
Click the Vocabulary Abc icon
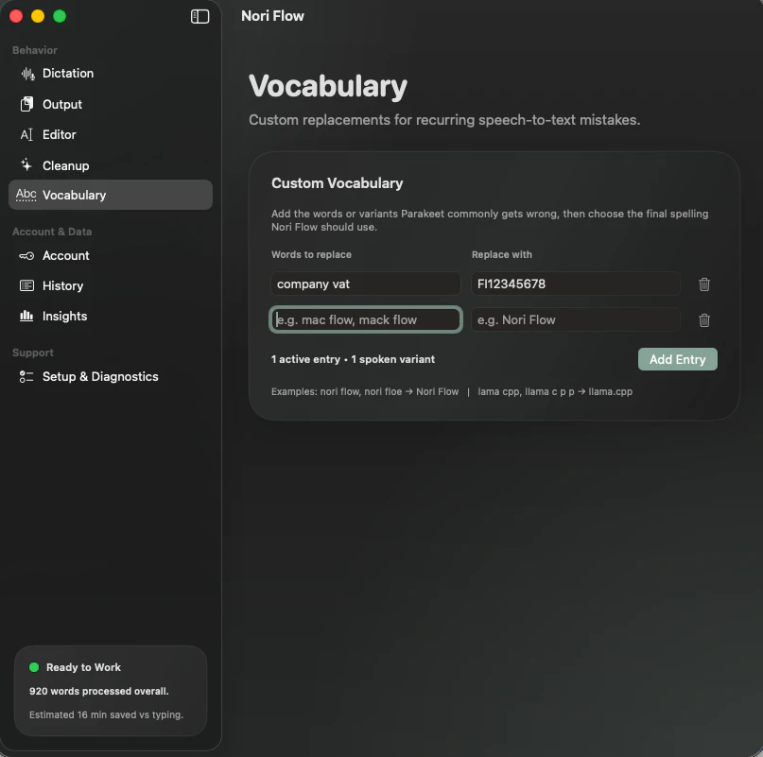[26, 195]
